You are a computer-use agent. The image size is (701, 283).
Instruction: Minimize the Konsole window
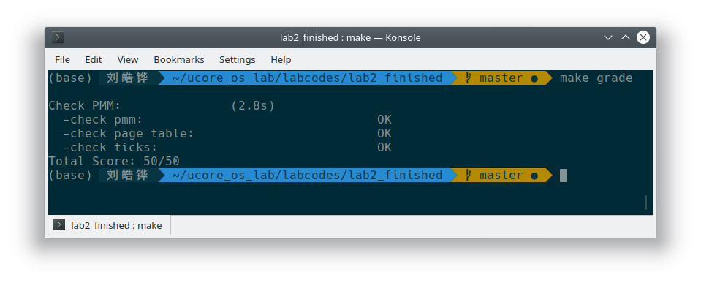click(608, 37)
